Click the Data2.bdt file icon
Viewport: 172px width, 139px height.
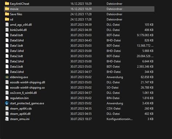click(x=7, y=56)
